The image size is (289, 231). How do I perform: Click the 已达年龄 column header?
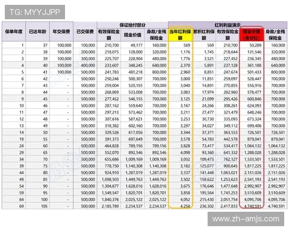point(38,31)
